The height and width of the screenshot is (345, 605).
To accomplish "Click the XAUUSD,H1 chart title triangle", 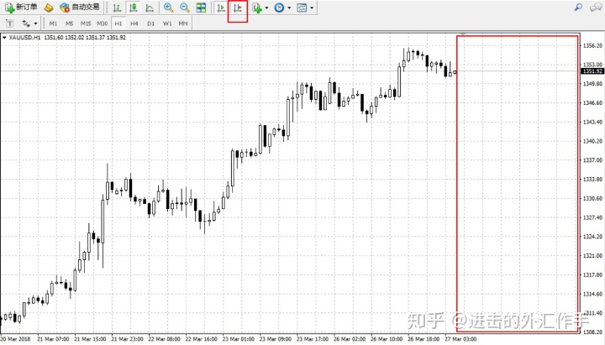I will (4, 38).
